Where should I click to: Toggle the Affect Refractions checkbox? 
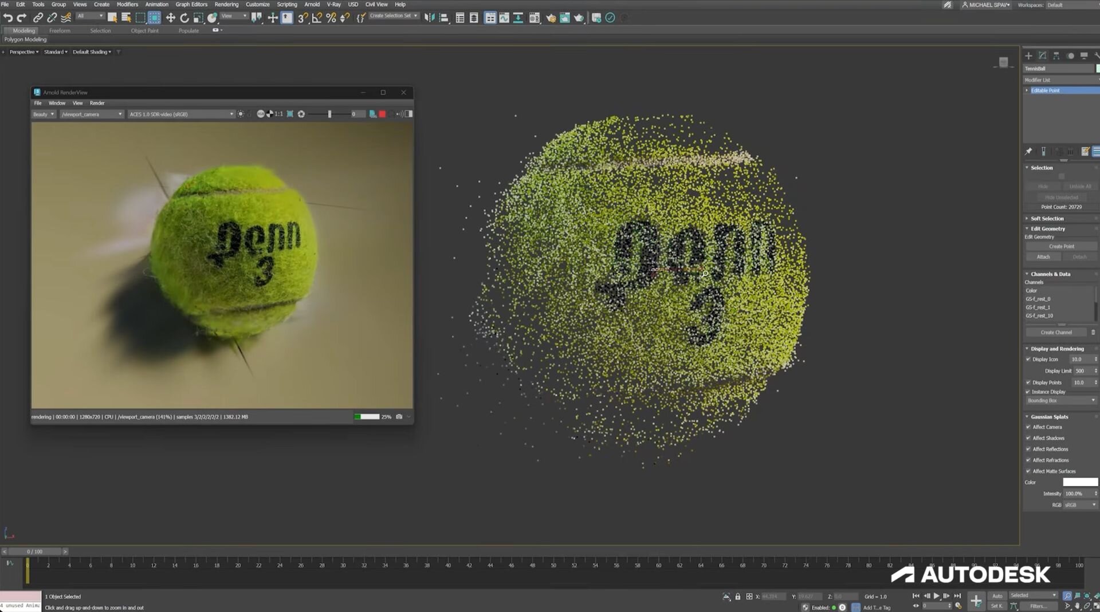tap(1028, 460)
